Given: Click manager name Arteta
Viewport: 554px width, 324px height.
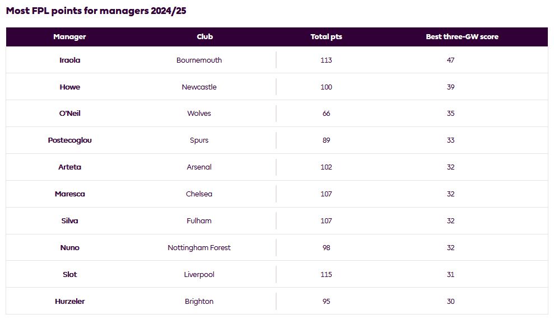Looking at the screenshot, I should (69, 167).
